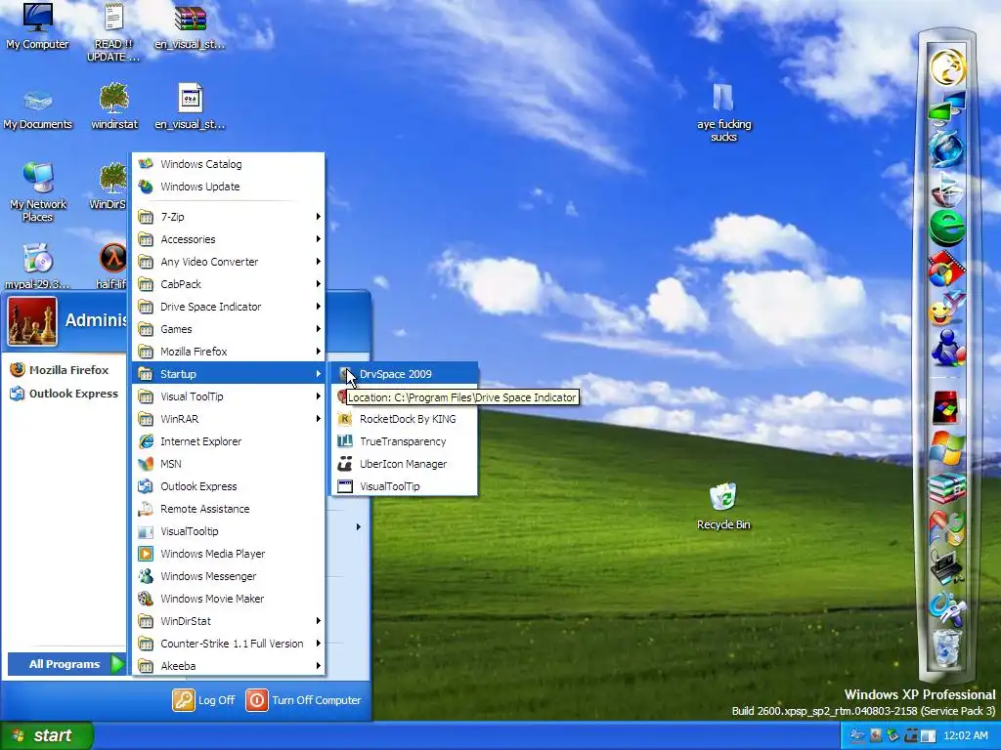1001x750 pixels.
Task: Expand the Mozilla Firefox folder arrow
Action: tap(318, 352)
